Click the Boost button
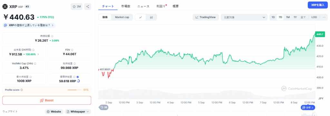The width and height of the screenshot is (330, 116). coord(47,101)
